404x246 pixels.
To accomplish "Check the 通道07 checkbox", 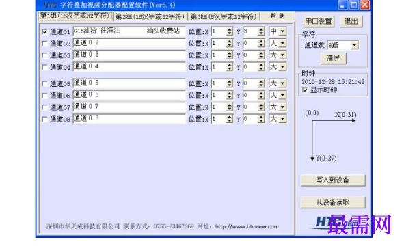I will click(45, 107).
